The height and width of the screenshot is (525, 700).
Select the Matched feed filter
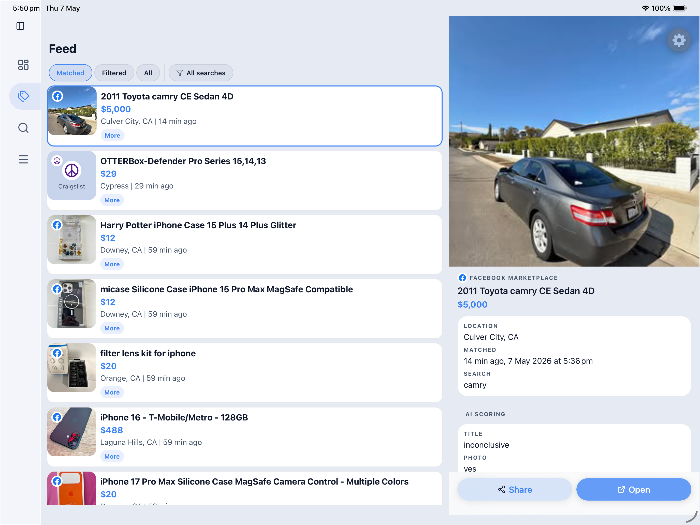(70, 73)
